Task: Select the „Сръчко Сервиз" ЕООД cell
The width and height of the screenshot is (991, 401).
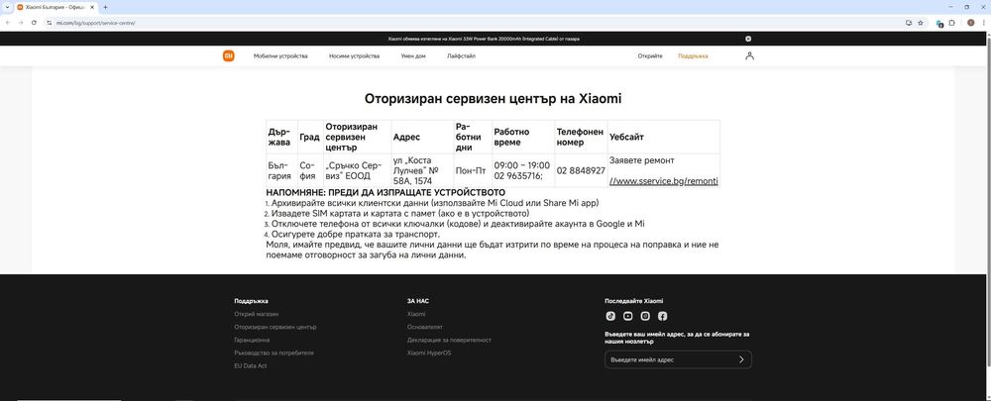Action: (357, 170)
